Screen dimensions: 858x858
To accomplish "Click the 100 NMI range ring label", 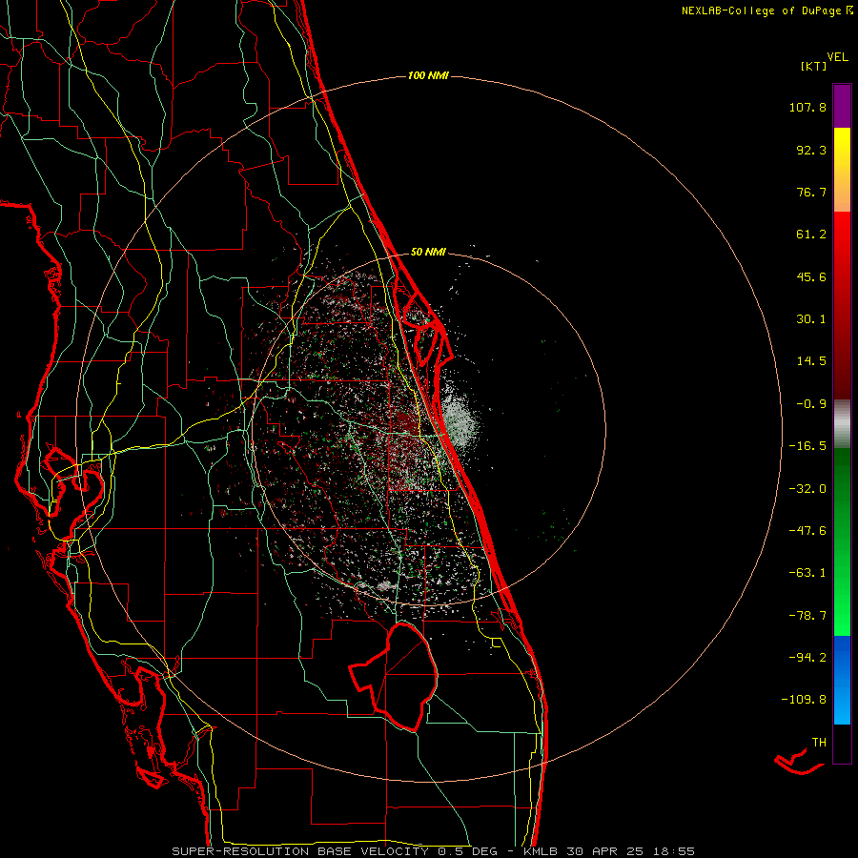I will (x=428, y=75).
